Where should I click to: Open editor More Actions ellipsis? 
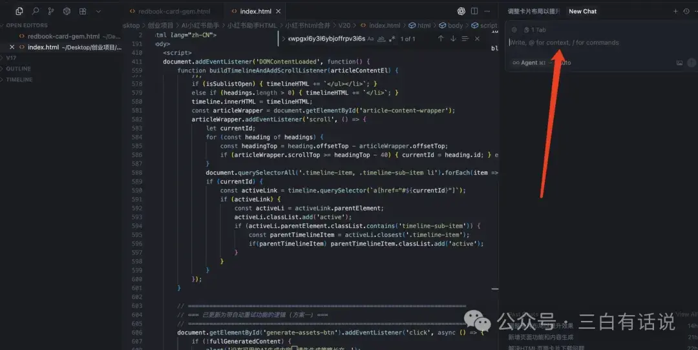487,11
